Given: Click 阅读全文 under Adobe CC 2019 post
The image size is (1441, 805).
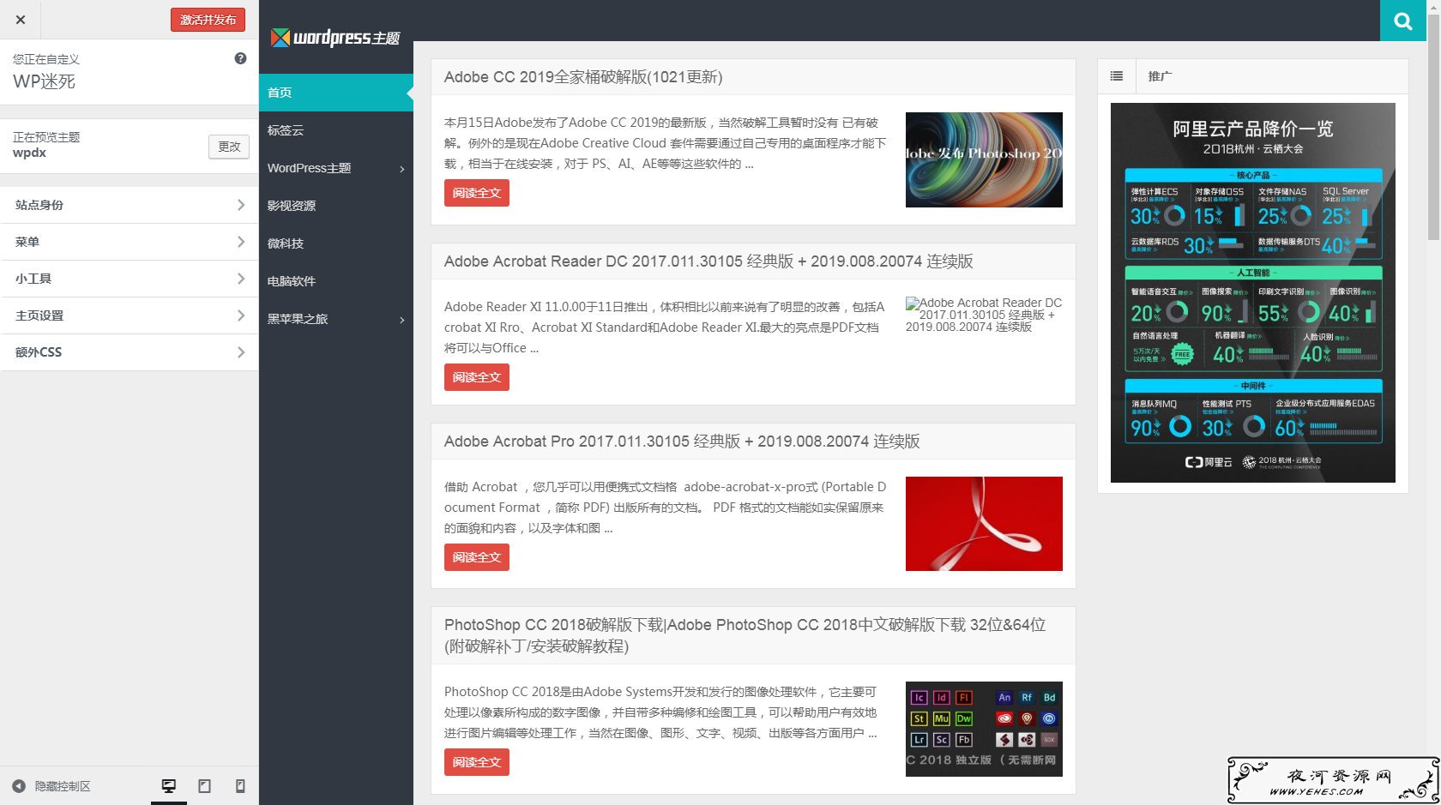Looking at the screenshot, I should tap(477, 193).
